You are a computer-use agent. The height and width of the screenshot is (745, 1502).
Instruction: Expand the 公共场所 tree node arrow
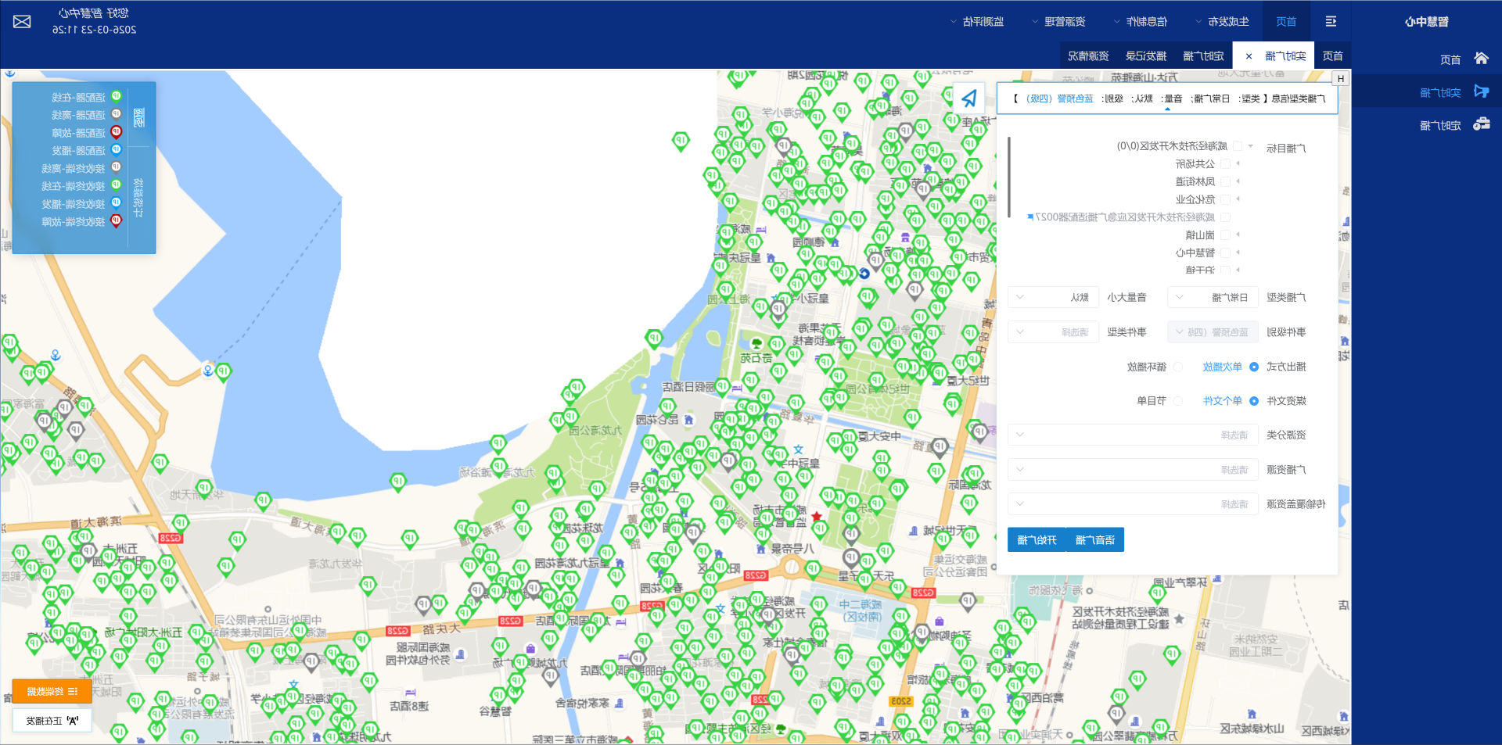click(1238, 164)
